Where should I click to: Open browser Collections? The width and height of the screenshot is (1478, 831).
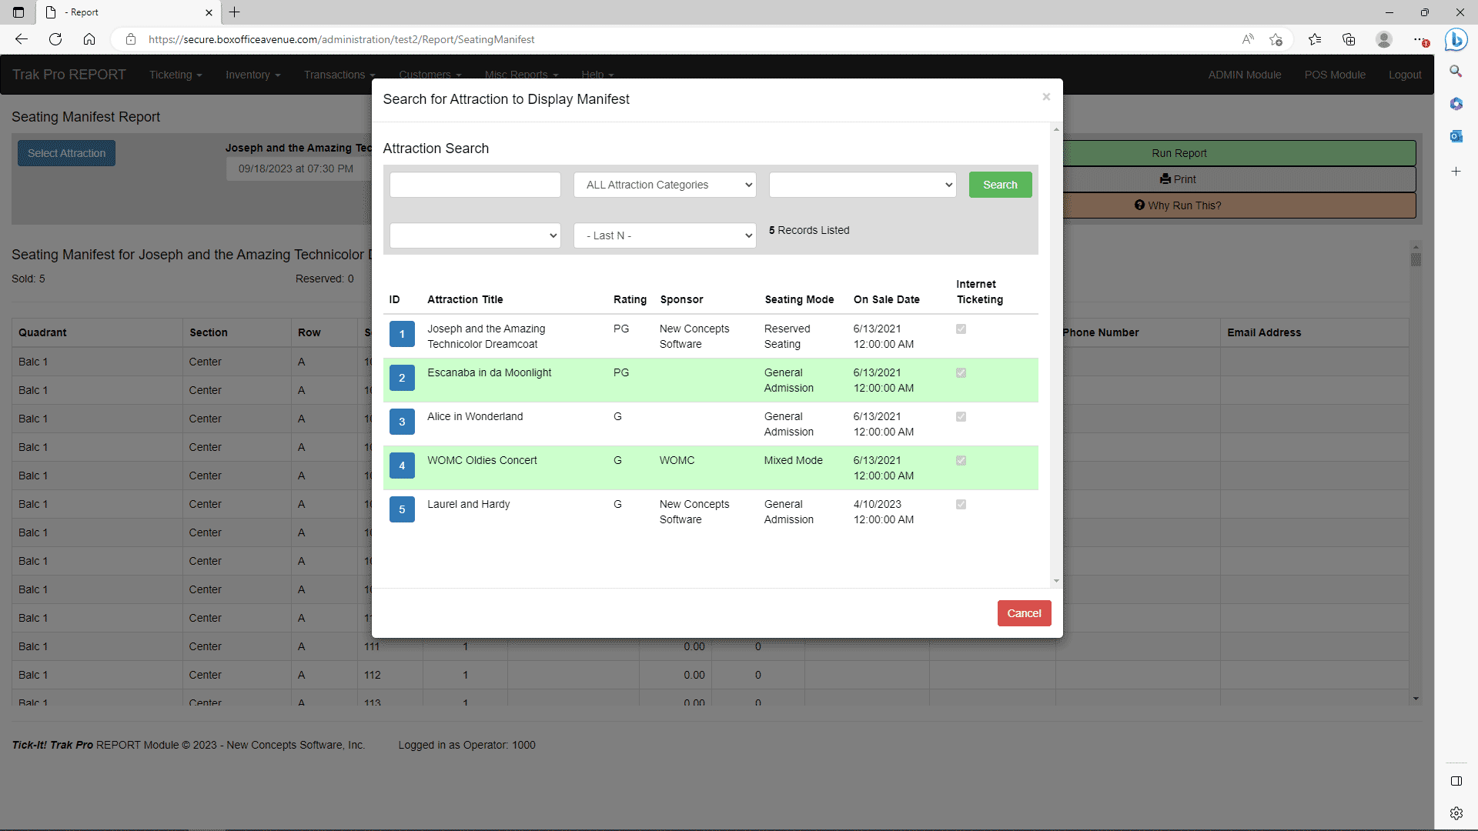1349,39
